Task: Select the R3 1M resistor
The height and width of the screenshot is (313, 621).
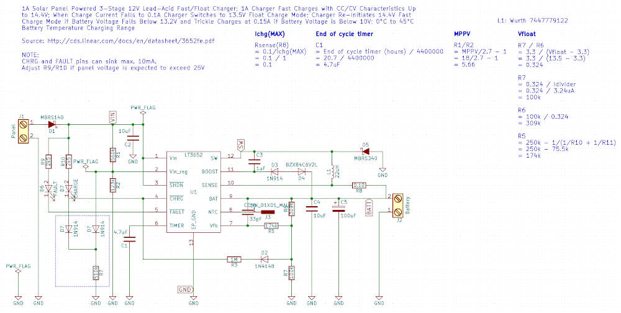Action: 235,260
